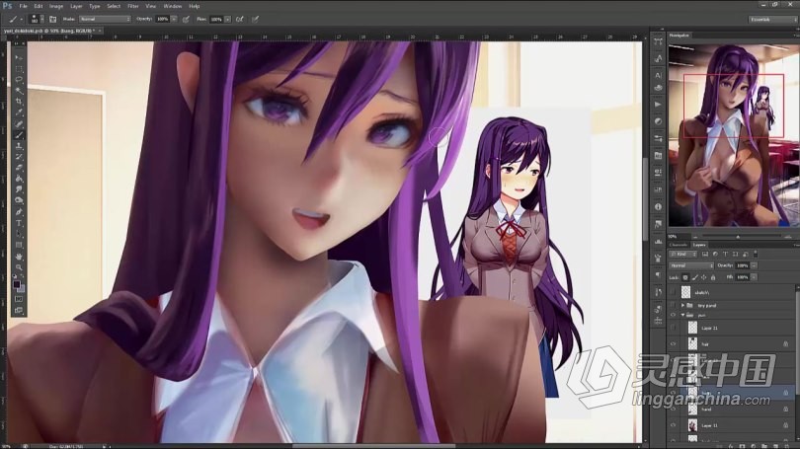Image resolution: width=800 pixels, height=449 pixels.
Task: Toggle visibility of top Layer 11
Action: pos(673,328)
